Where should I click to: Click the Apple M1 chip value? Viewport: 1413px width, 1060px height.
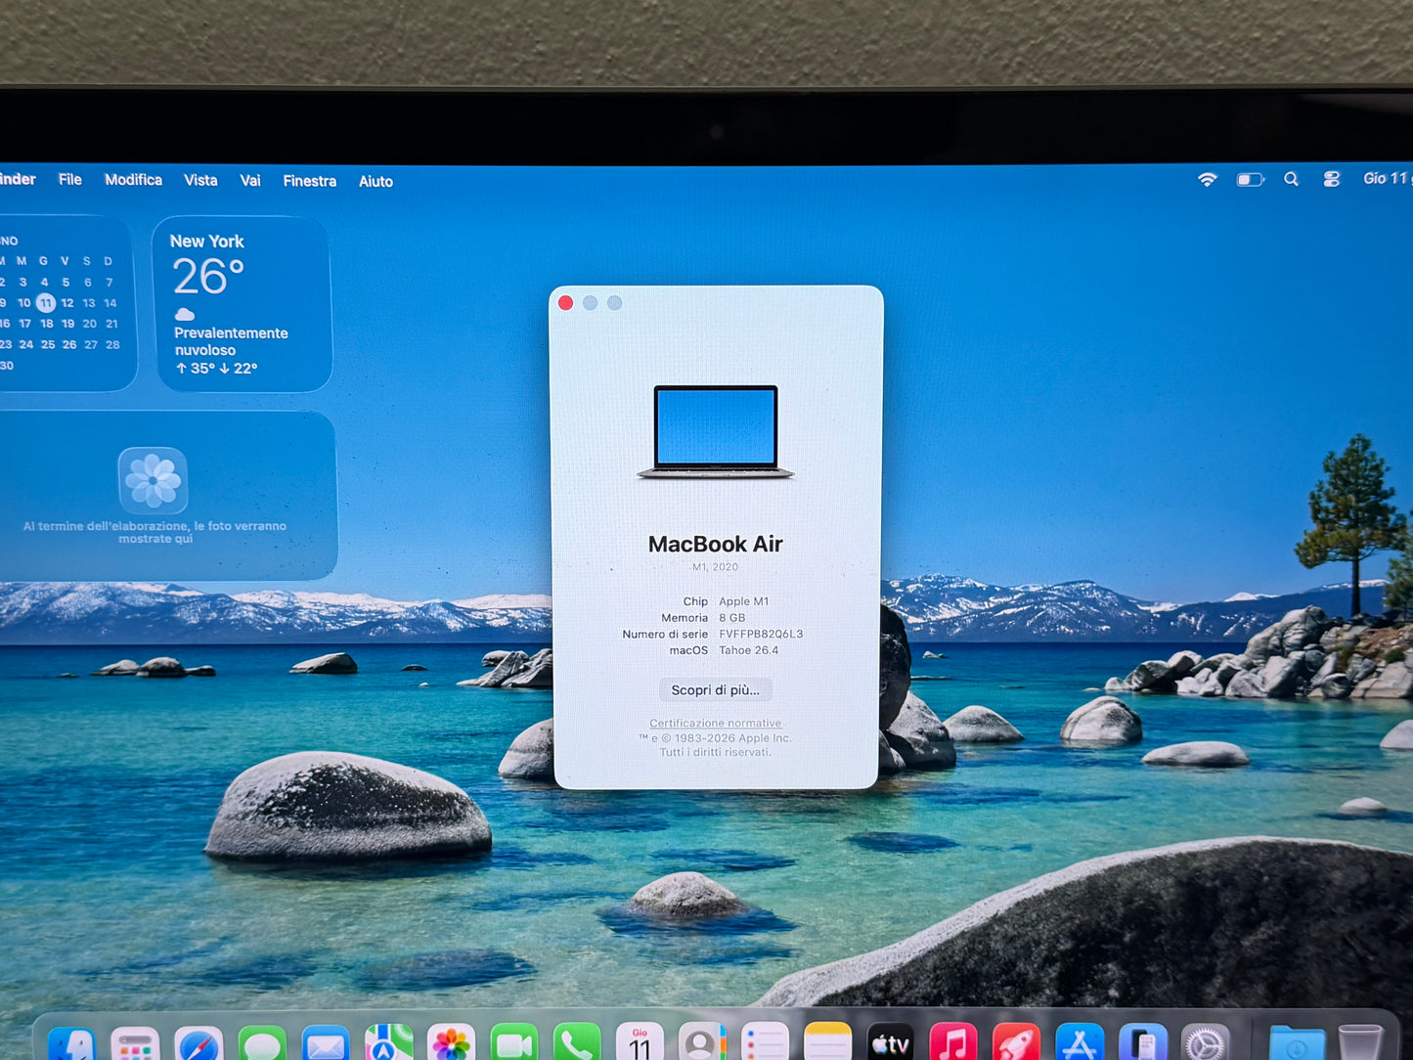[x=743, y=601]
